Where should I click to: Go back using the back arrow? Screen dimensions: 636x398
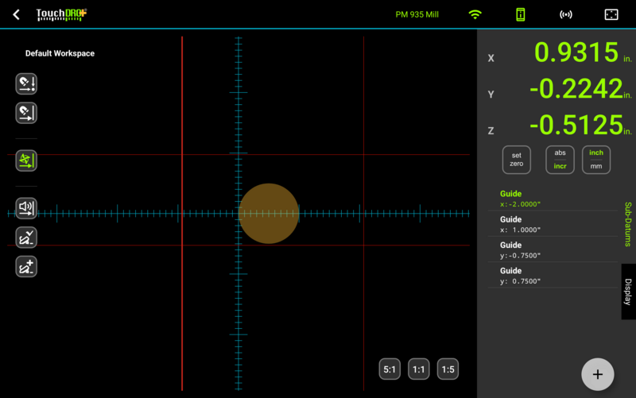click(x=16, y=14)
